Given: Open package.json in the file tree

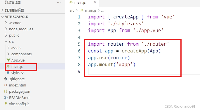Looking at the screenshot, I should pyautogui.click(x=20, y=92).
